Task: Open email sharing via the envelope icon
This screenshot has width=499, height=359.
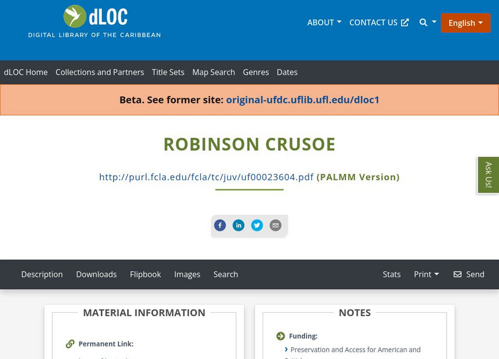Action: pos(275,225)
